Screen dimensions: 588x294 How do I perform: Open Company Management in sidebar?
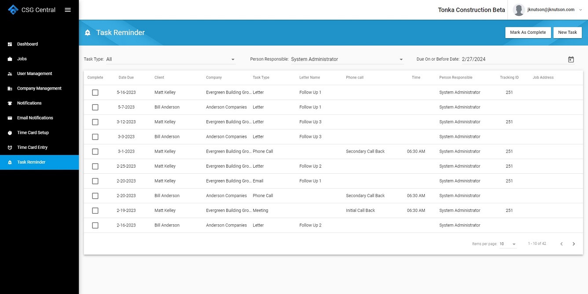(x=39, y=88)
